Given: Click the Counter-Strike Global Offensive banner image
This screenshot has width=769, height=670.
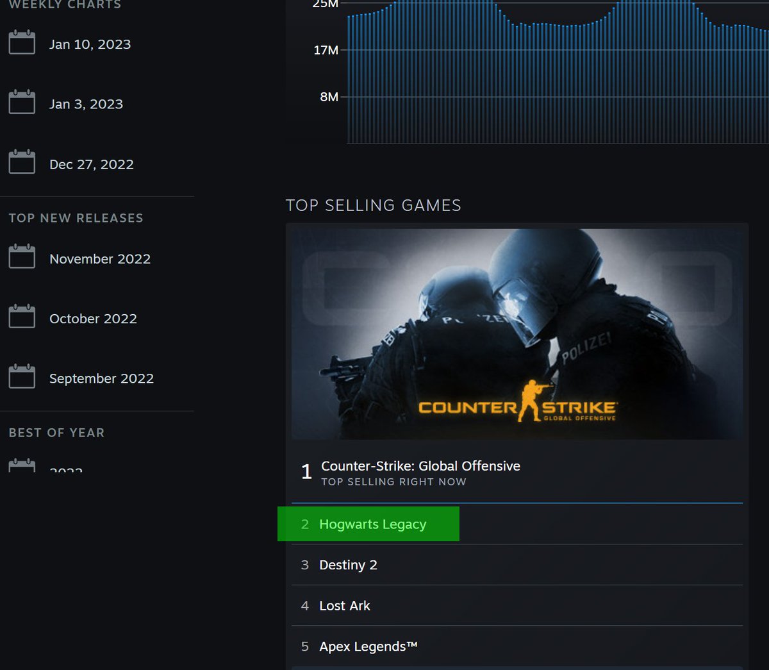Looking at the screenshot, I should [517, 334].
